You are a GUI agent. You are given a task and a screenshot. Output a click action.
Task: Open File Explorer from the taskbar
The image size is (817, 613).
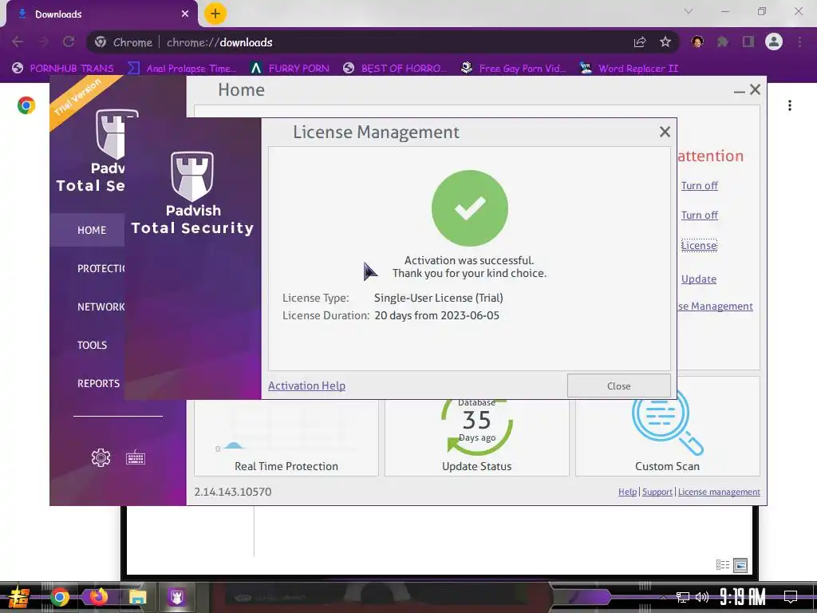137,597
